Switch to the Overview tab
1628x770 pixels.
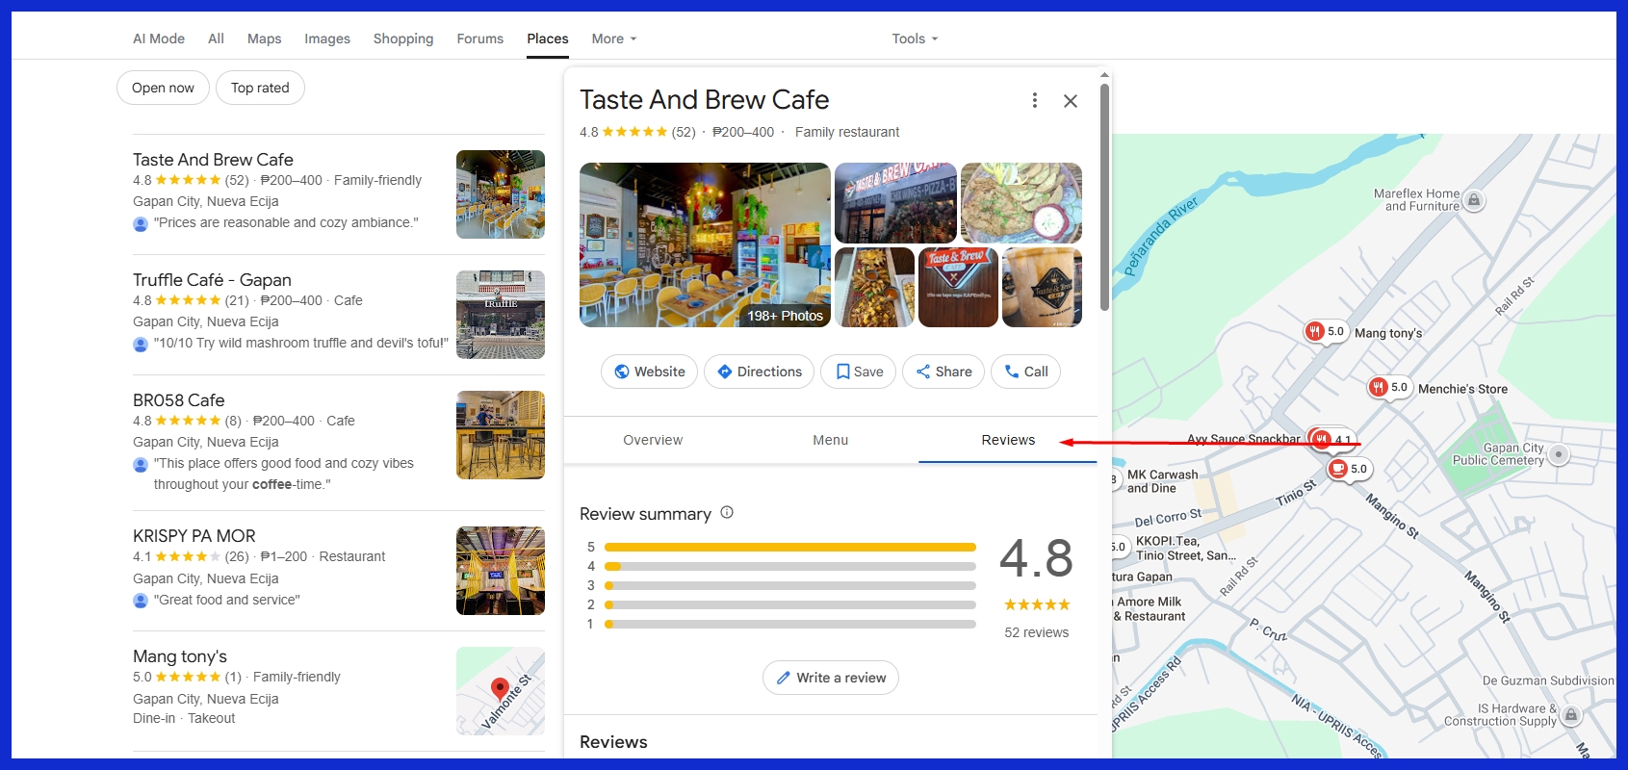click(652, 440)
